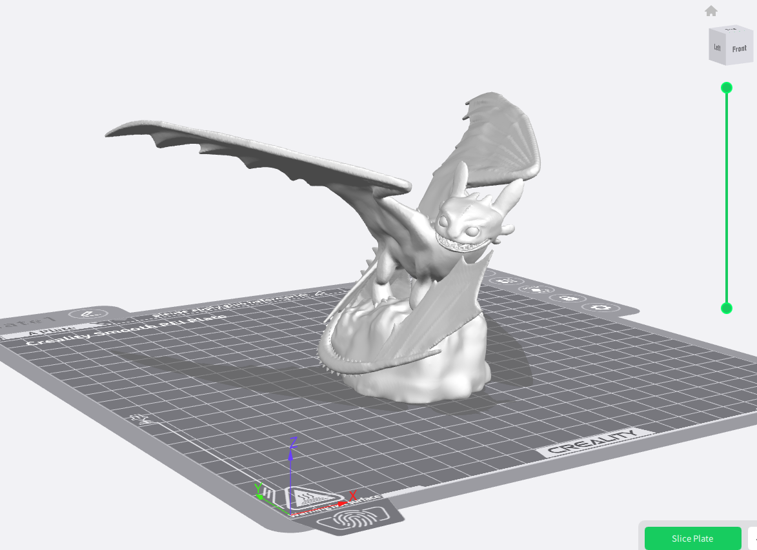The height and width of the screenshot is (550, 757).
Task: Click the plate name edit pencil icon
Action: [x=88, y=313]
